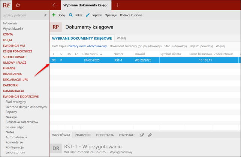241x157 pixels.
Task: Switch to the DEKRETACJA tab
Action: click(105, 135)
